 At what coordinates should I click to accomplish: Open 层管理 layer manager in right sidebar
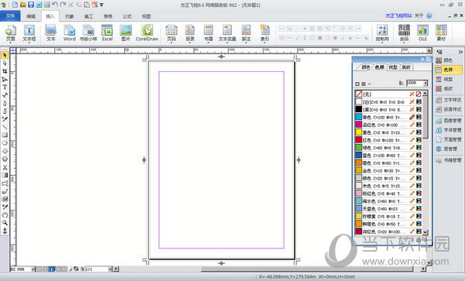click(447, 149)
